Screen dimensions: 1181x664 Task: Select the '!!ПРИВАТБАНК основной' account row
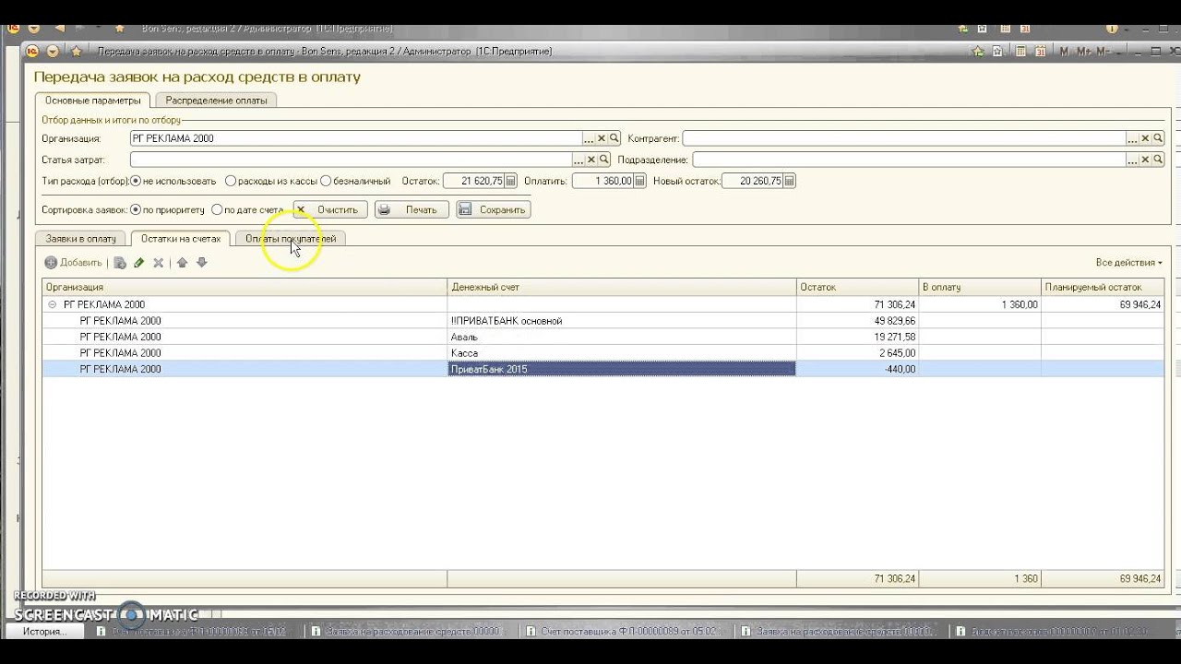tap(603, 321)
